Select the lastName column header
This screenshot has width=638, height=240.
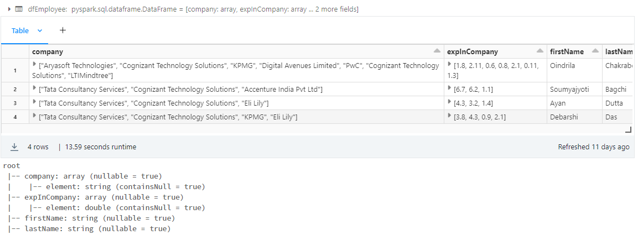tap(618, 51)
